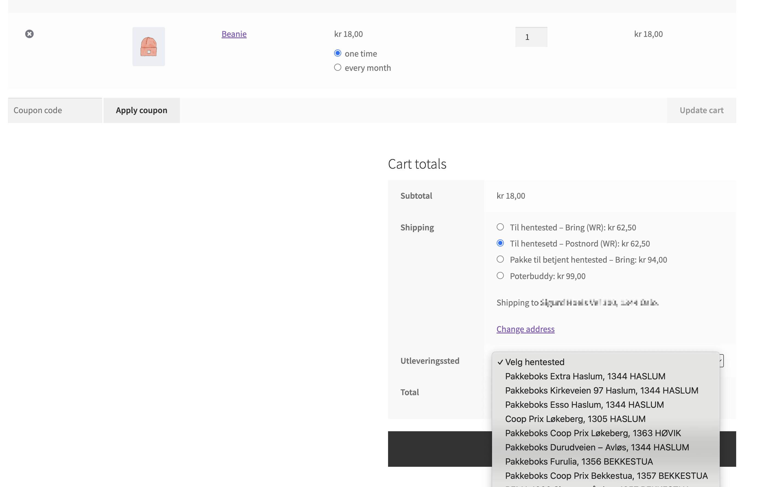The height and width of the screenshot is (487, 769).
Task: Choose Til hentesetd – Postnord (WR) shipping
Action: (500, 243)
